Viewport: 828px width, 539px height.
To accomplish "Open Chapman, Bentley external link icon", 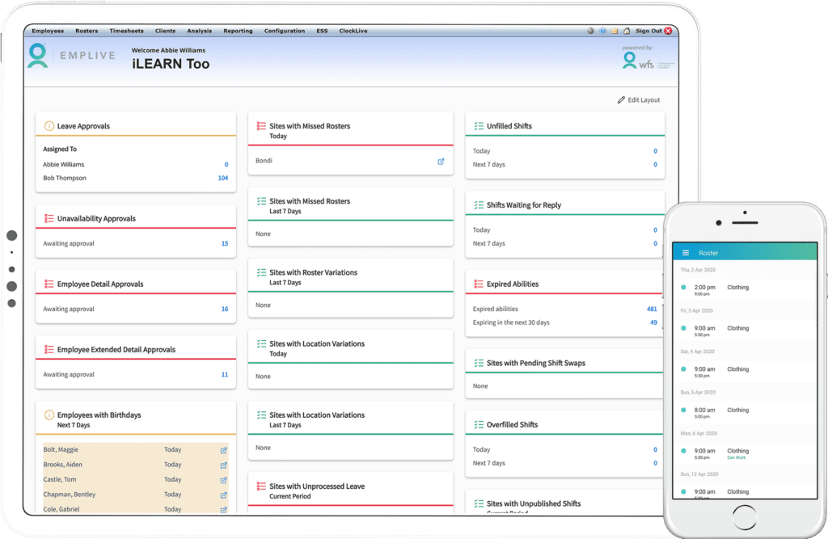I will 223,495.
